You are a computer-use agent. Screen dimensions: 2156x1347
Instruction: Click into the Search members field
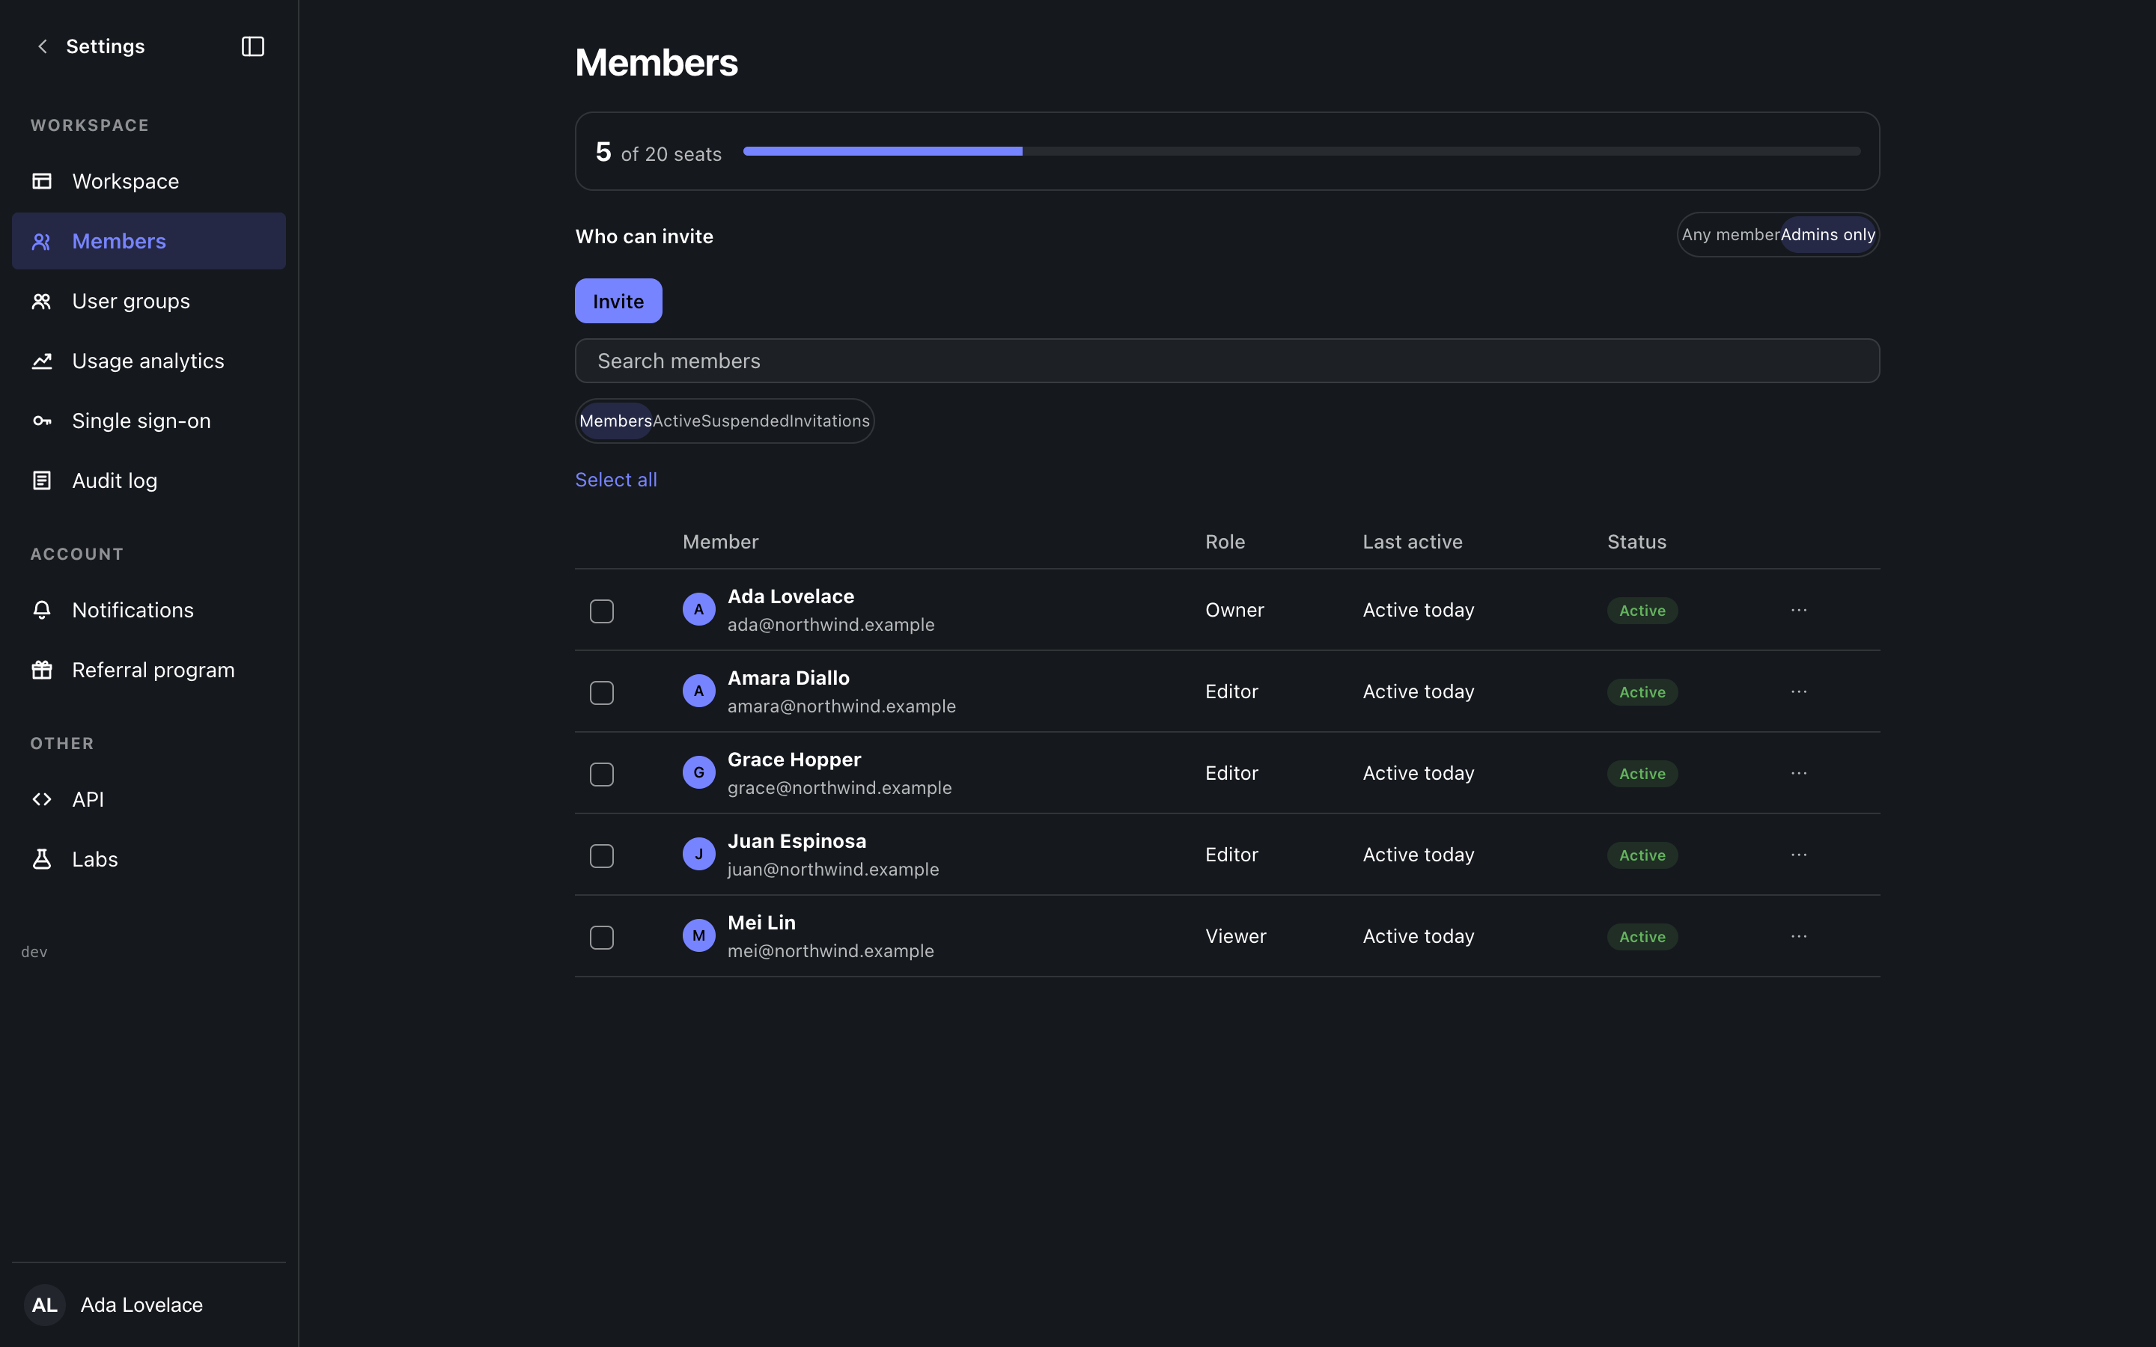click(1227, 361)
